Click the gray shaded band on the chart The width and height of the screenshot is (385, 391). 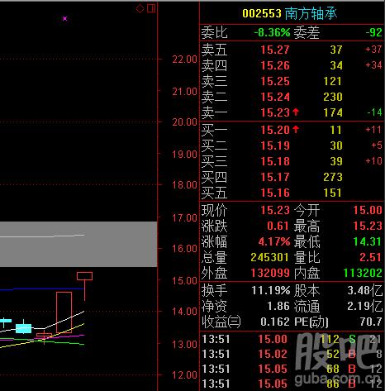78,244
